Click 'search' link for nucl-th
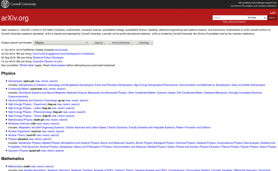The height and width of the screenshot is (171, 278). tap(54, 135)
